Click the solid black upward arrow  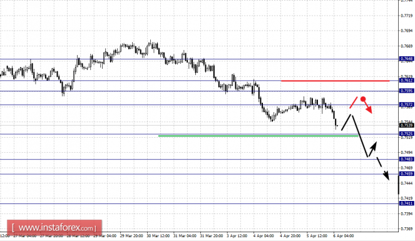pos(372,150)
